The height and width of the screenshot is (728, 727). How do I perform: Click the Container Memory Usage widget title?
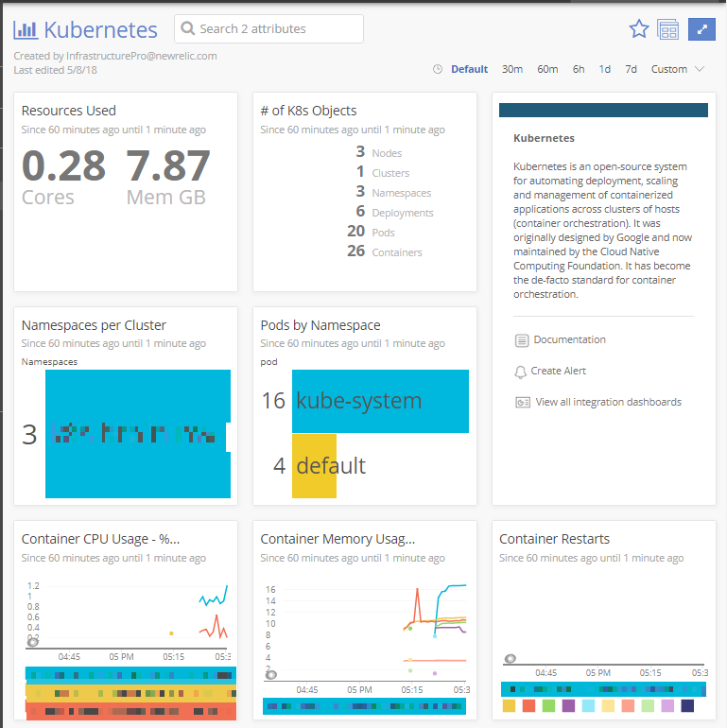pos(338,539)
